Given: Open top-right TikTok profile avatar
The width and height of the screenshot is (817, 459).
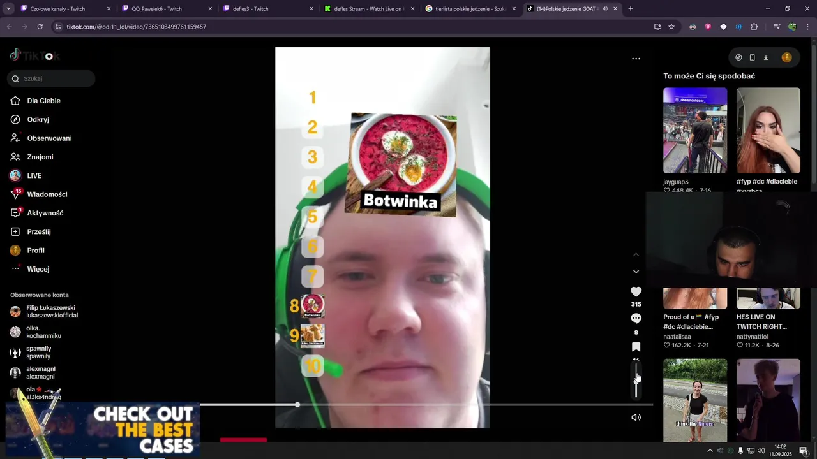Looking at the screenshot, I should click(786, 57).
